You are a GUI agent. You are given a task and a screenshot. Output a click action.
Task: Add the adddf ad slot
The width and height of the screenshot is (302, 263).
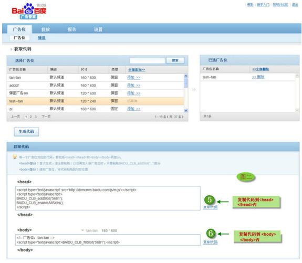(x=133, y=85)
